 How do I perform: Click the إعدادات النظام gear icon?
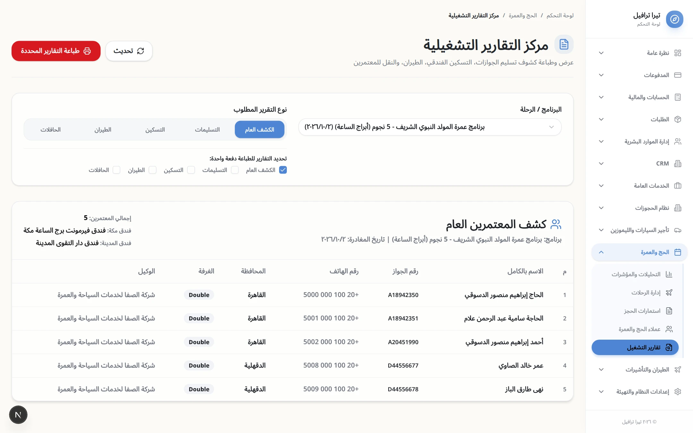tap(678, 392)
